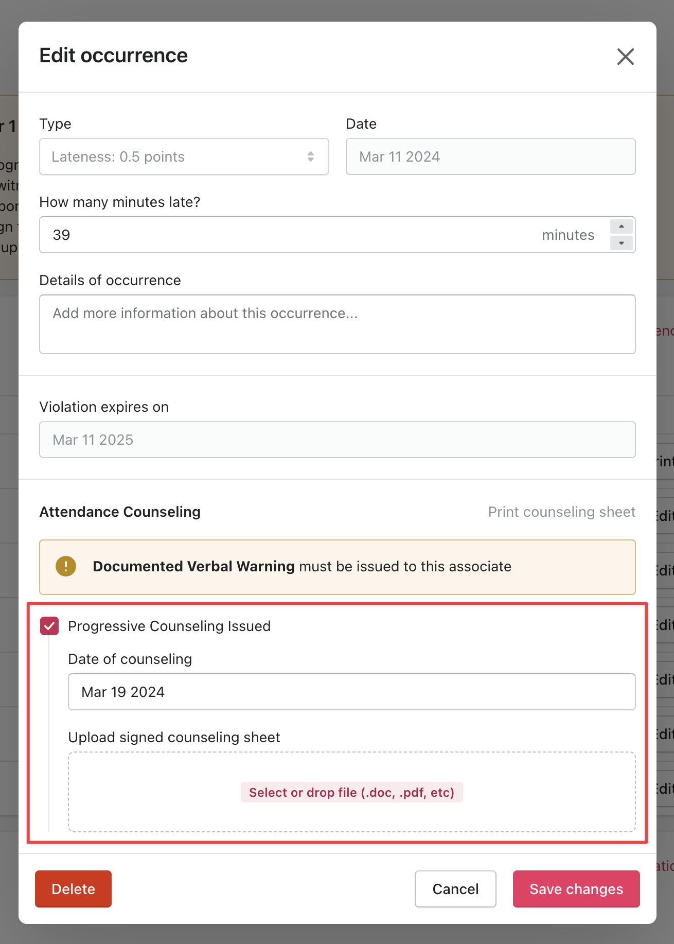Screen dimensions: 674x944
Task: Click Print counseling sheet
Action: tap(561, 512)
